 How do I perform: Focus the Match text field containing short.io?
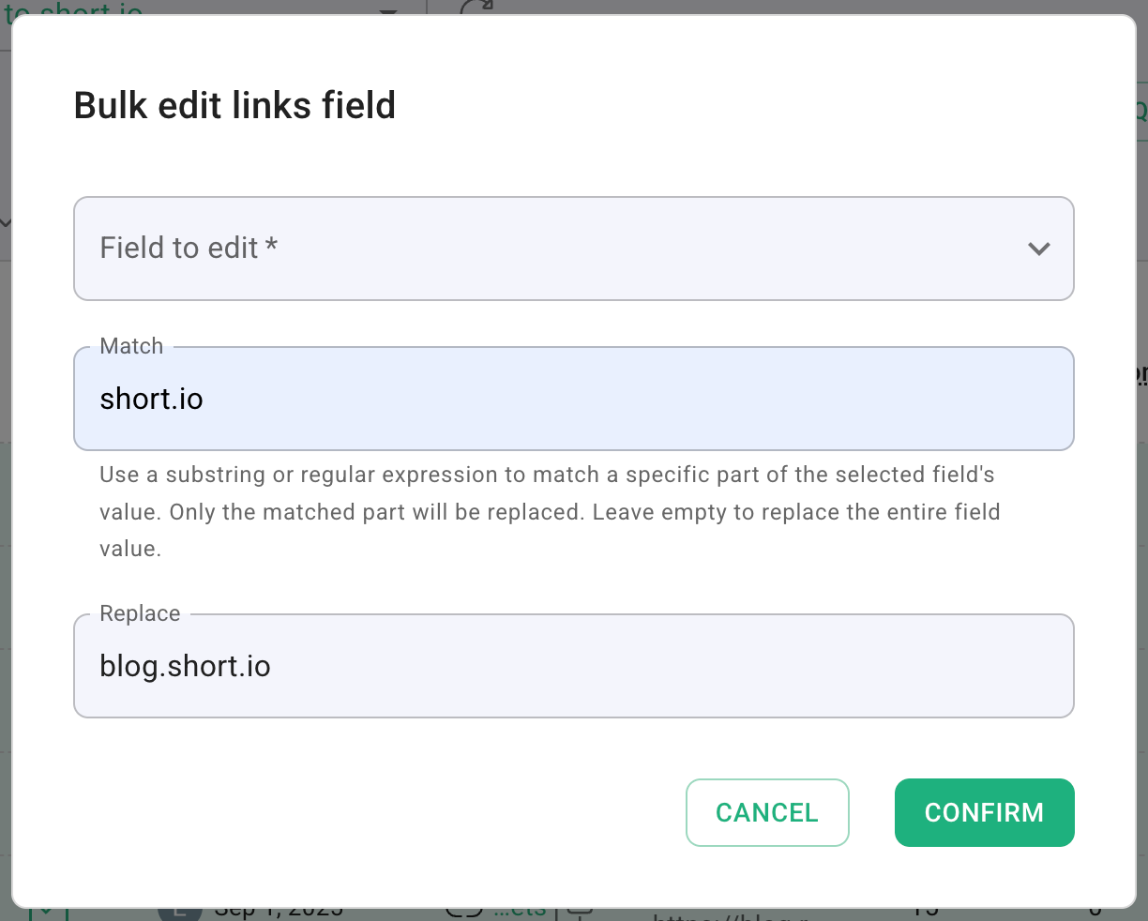[x=573, y=399]
